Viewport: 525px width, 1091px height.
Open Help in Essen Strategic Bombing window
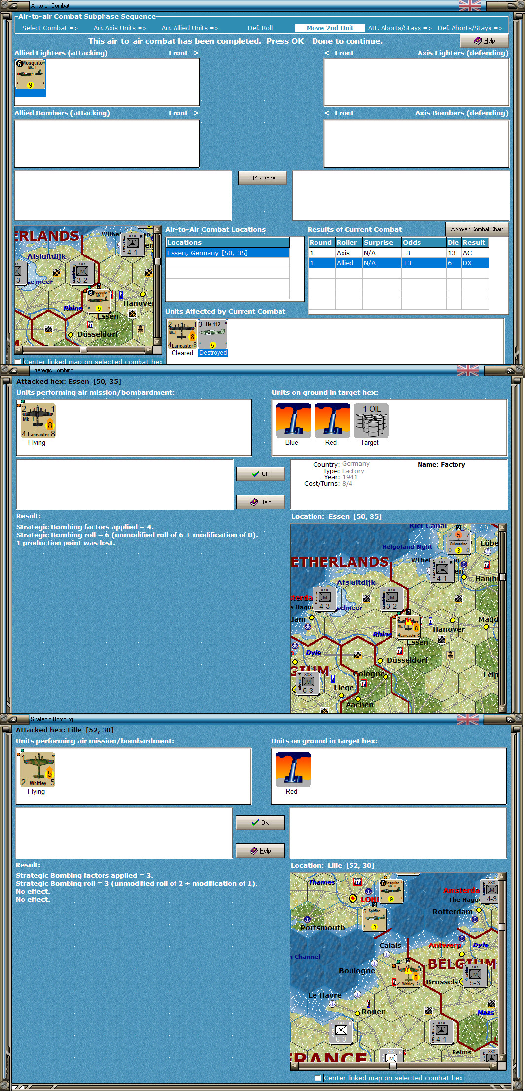[261, 502]
